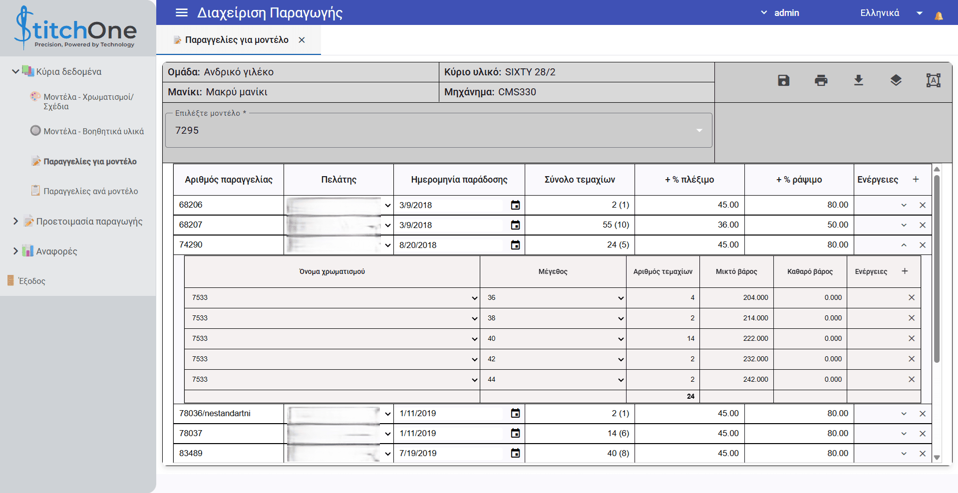Open calendar for order 68206 delivery date
958x493 pixels.
click(x=516, y=205)
